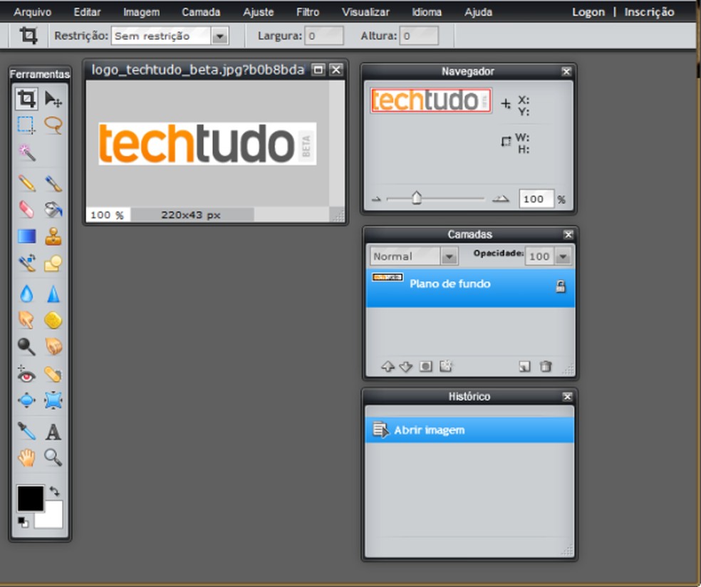Adjust the Navegador zoom slider handle
This screenshot has height=587, width=701.
pyautogui.click(x=417, y=197)
